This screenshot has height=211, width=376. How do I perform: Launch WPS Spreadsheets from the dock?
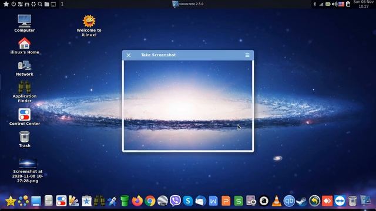tap(239, 201)
